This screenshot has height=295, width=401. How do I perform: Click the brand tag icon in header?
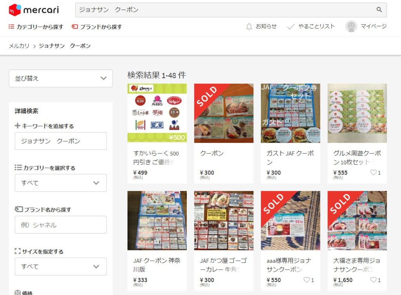point(75,27)
